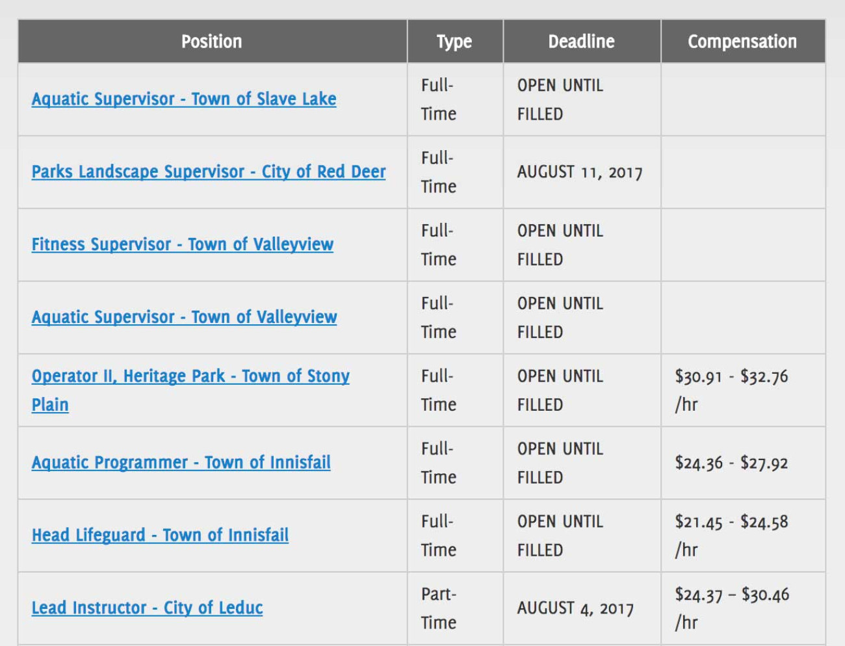
Task: Open Head Lifeguard - Town of Innisfail link
Action: tap(160, 536)
